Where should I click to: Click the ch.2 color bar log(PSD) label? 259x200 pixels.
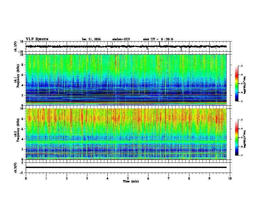coord(245,139)
